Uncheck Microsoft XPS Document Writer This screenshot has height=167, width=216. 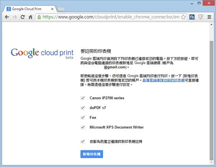coord(83,127)
